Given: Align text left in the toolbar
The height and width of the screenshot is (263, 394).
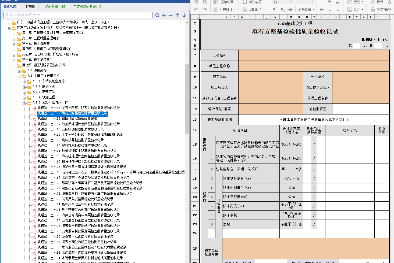Looking at the screenshot, I should (322, 9).
